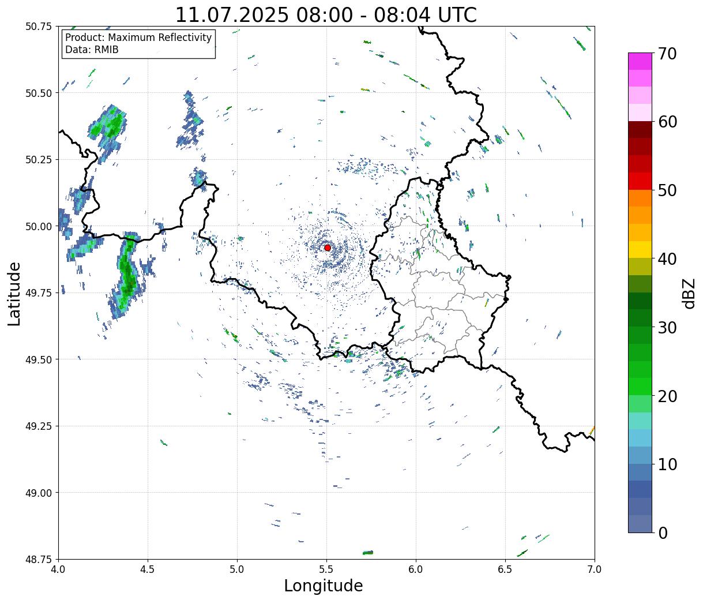Click the colorbar tick label 60
Screen dimensions: 703x600
(667, 122)
